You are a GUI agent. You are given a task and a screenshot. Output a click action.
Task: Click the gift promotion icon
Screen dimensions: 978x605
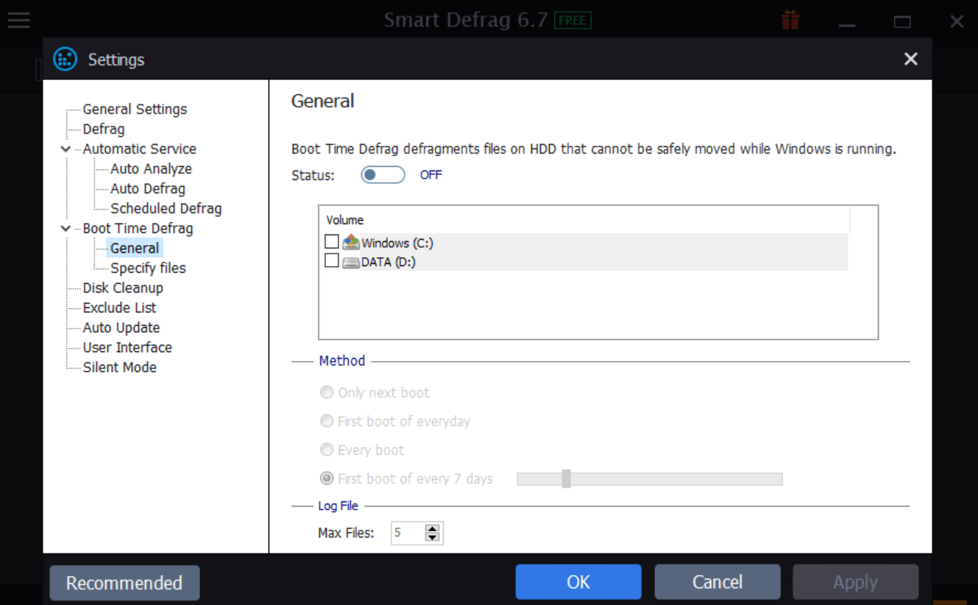[x=790, y=21]
